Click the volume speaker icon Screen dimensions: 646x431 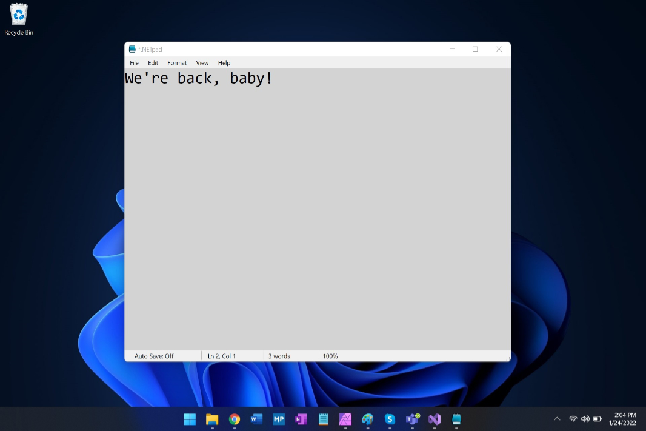pyautogui.click(x=585, y=419)
